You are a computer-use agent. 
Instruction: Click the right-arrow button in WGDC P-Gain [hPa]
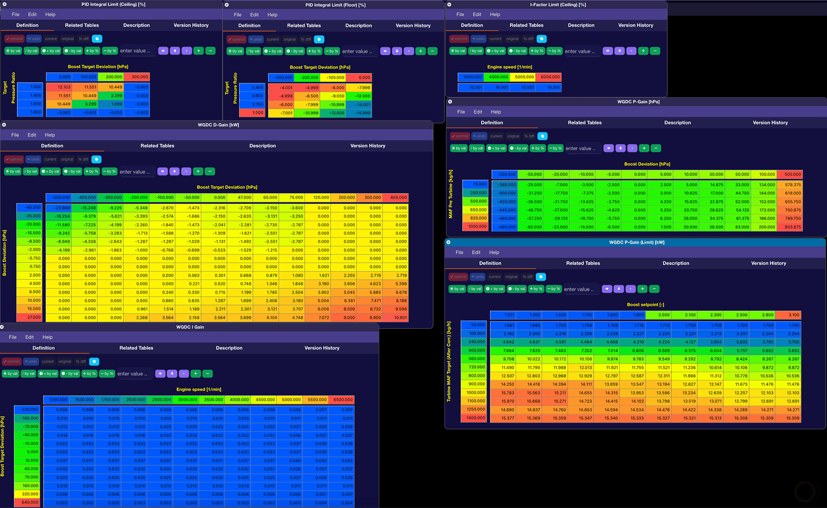click(x=608, y=148)
